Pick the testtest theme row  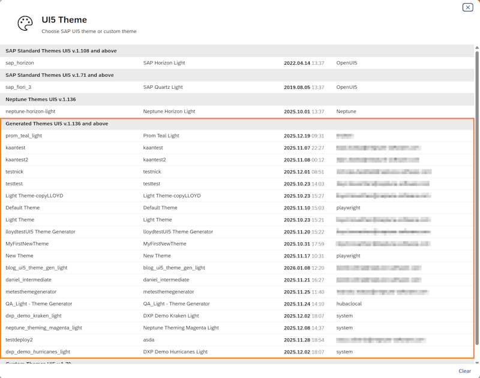coord(237,184)
